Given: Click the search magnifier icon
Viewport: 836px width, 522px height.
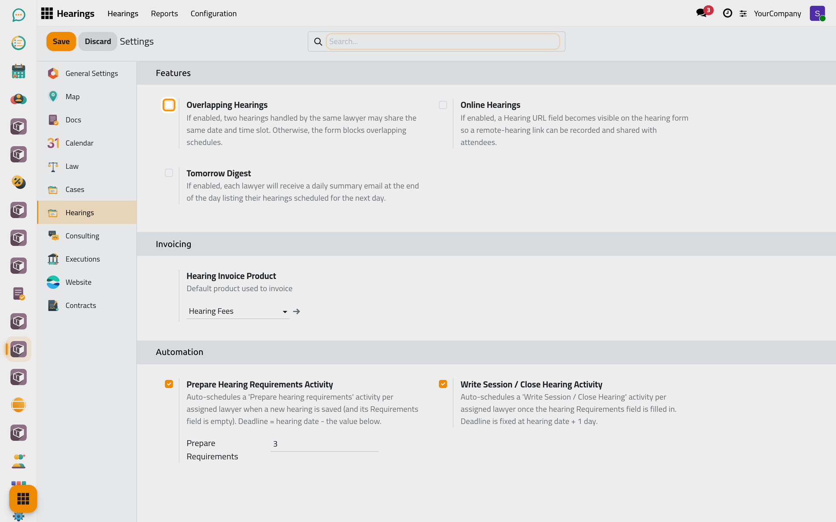Looking at the screenshot, I should tap(318, 42).
